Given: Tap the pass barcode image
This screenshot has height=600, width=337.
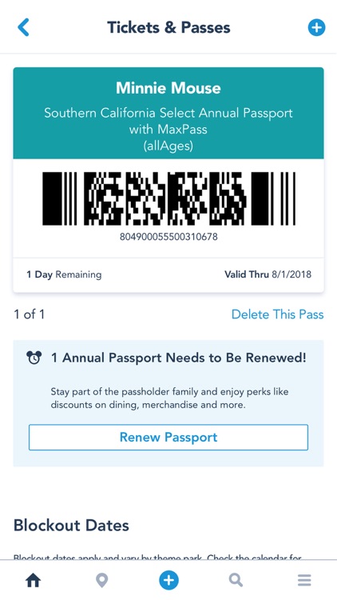Looking at the screenshot, I should pos(168,198).
